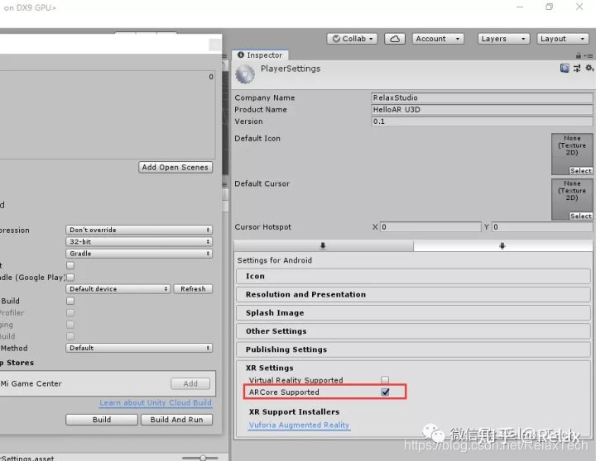Viewport: 596px width, 461px height.
Task: Edit the Company Name field
Action: (x=482, y=97)
